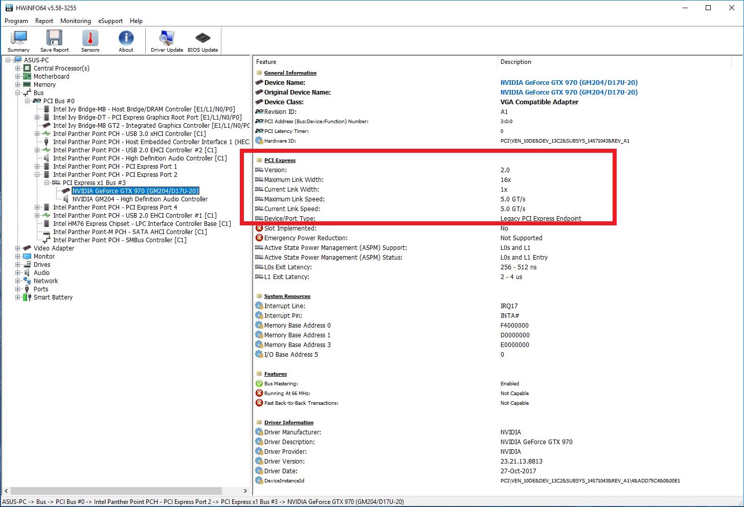744x507 pixels.
Task: Click the Motherboard icon in tree
Action: click(x=27, y=76)
